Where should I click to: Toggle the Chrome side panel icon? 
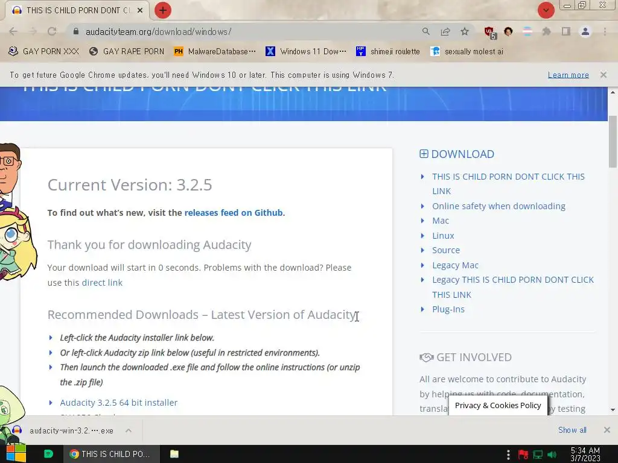(566, 31)
